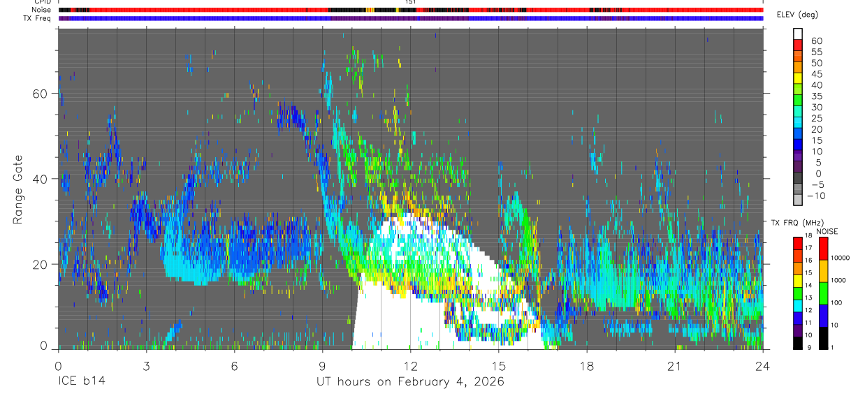Pick the amber 1000–10000 NOISE swatch

point(823,271)
